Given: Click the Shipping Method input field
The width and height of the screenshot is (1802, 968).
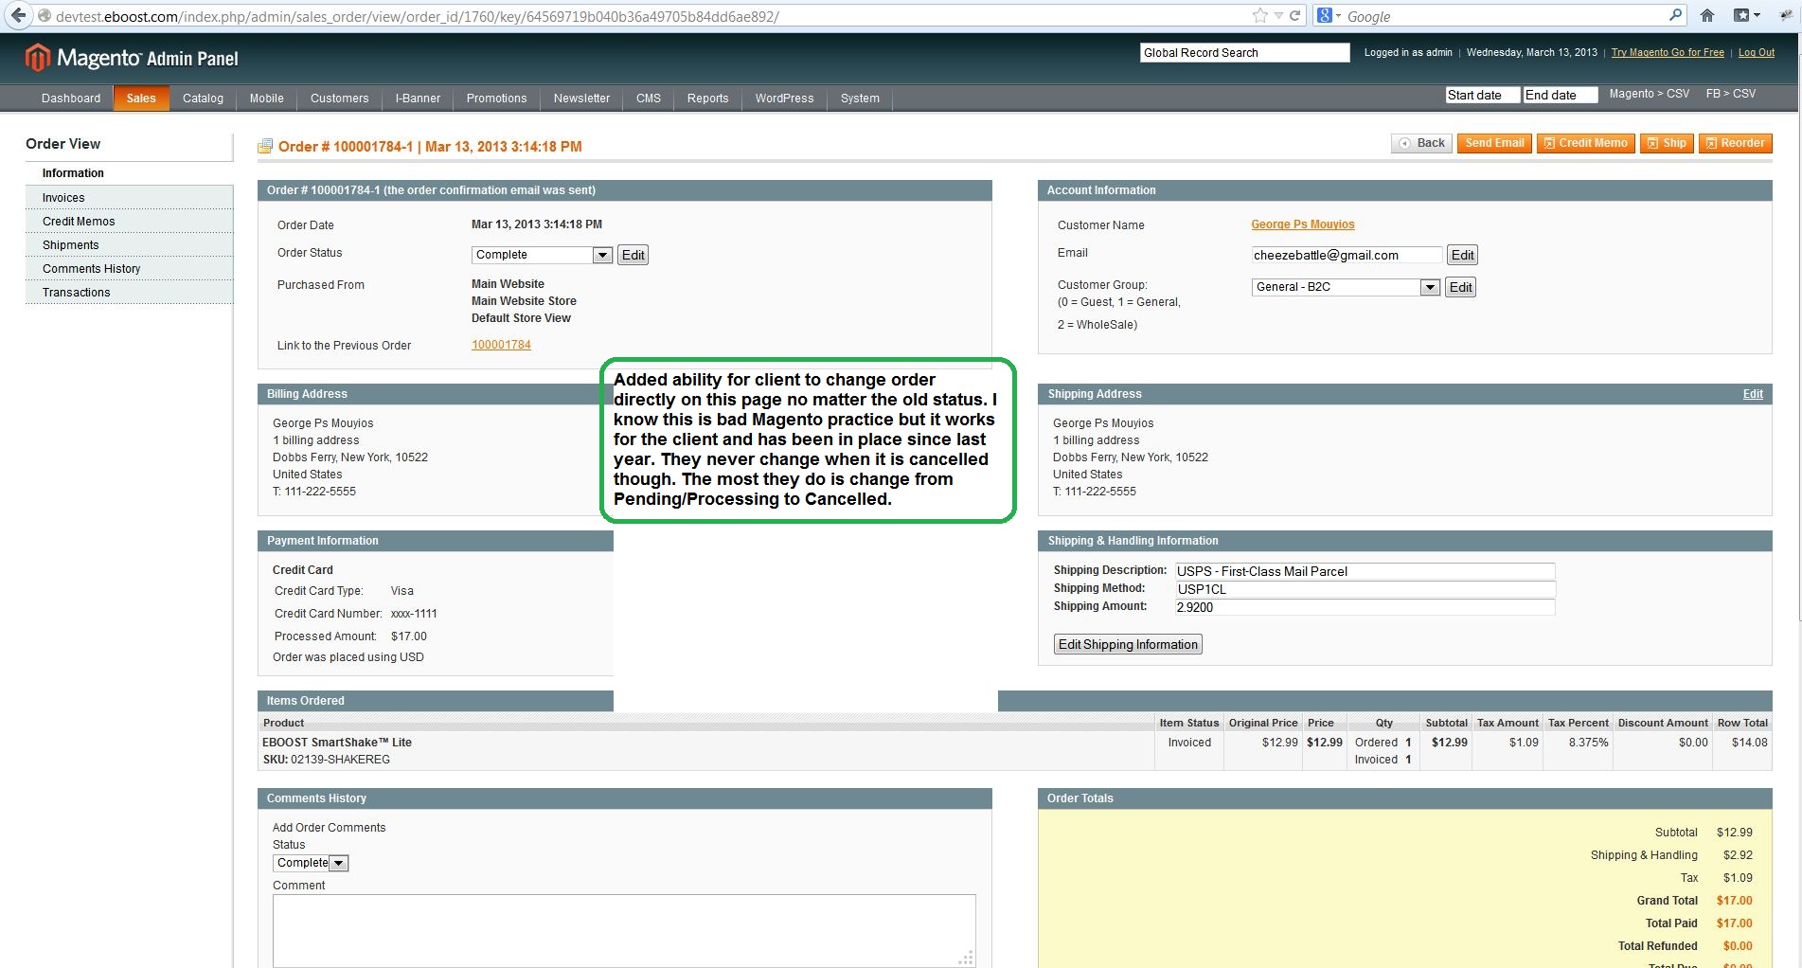Looking at the screenshot, I should coord(1365,589).
